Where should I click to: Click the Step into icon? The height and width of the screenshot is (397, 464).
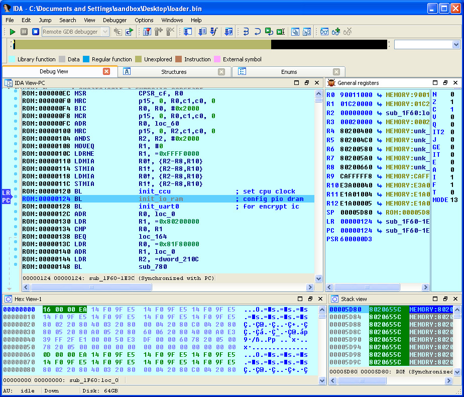[246, 32]
